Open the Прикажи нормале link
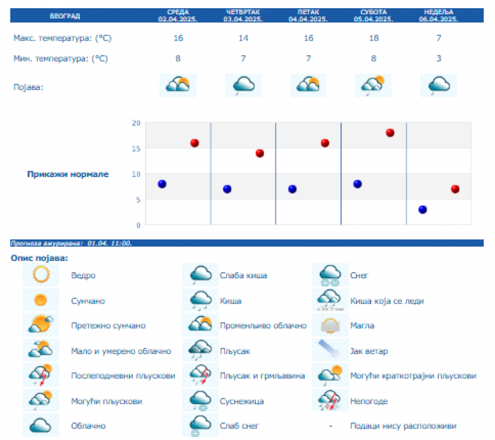Image resolution: width=495 pixels, height=440 pixels. click(x=68, y=174)
